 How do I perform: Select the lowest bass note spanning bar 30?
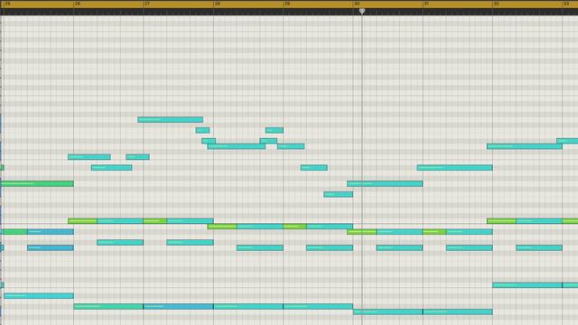(x=387, y=311)
